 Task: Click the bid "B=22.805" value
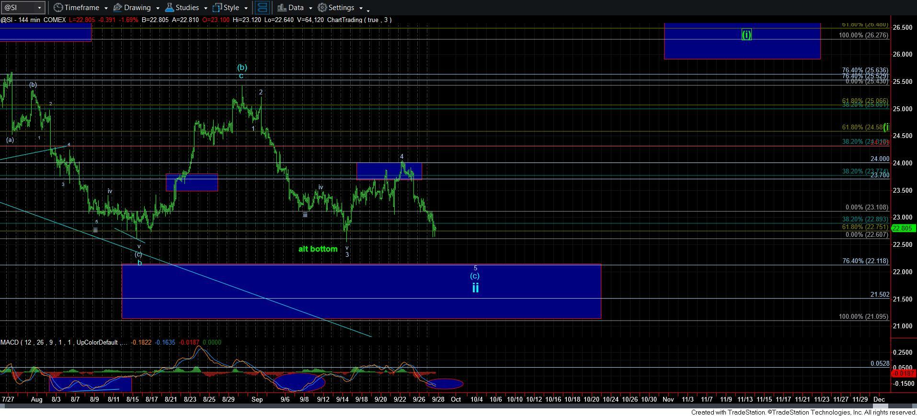[155, 20]
